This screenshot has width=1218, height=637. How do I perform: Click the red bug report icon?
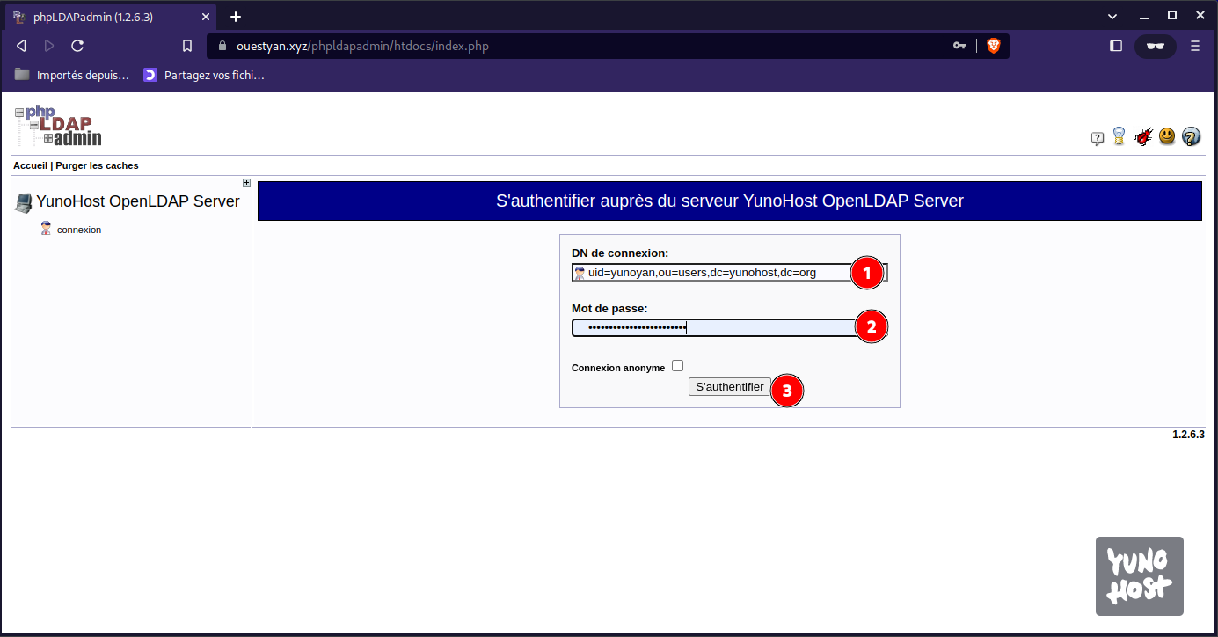point(1143,136)
